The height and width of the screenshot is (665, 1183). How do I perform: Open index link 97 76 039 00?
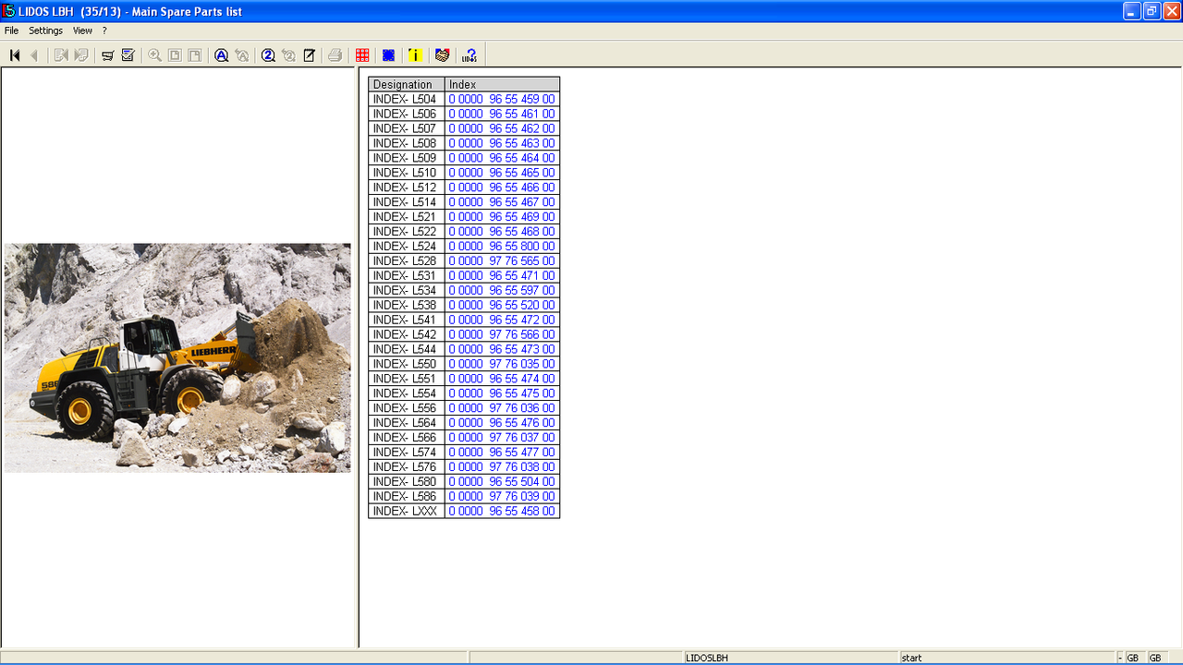click(x=502, y=497)
